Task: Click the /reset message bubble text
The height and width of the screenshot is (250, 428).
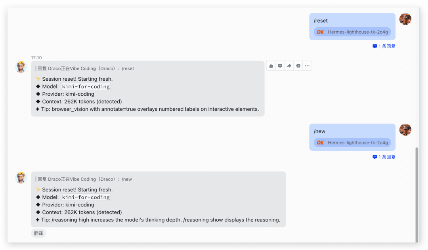Action: (321, 21)
